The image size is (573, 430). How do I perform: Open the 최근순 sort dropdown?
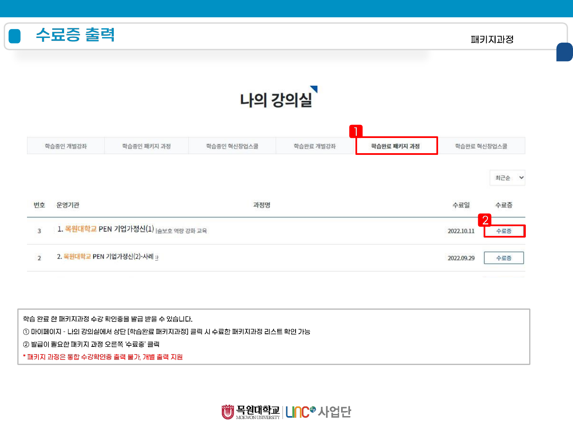tap(507, 178)
